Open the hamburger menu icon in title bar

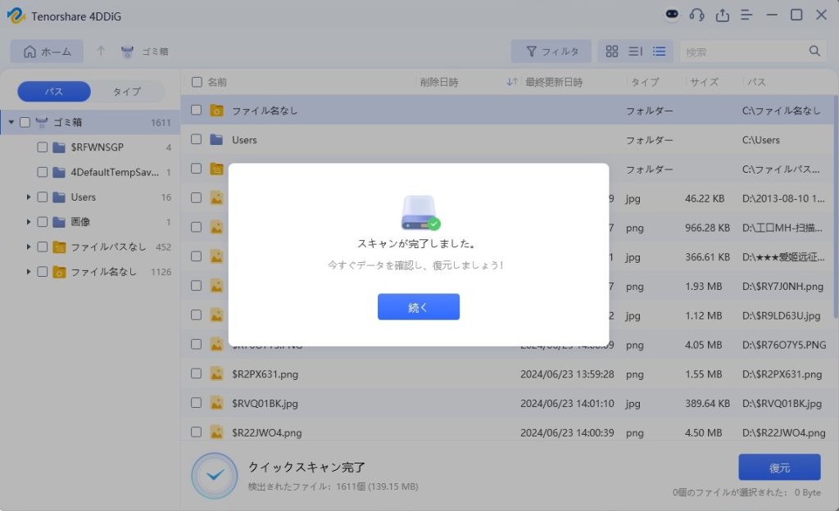(x=746, y=15)
